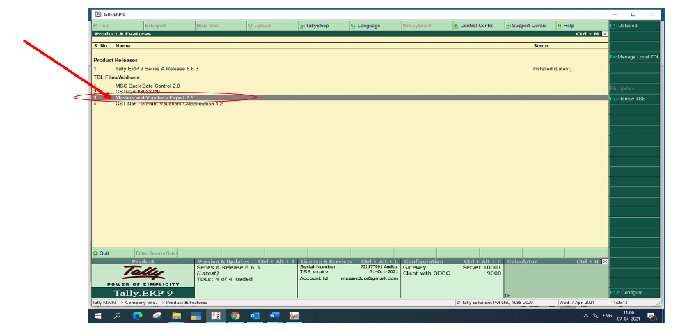Click the E: Export button

click(x=169, y=26)
